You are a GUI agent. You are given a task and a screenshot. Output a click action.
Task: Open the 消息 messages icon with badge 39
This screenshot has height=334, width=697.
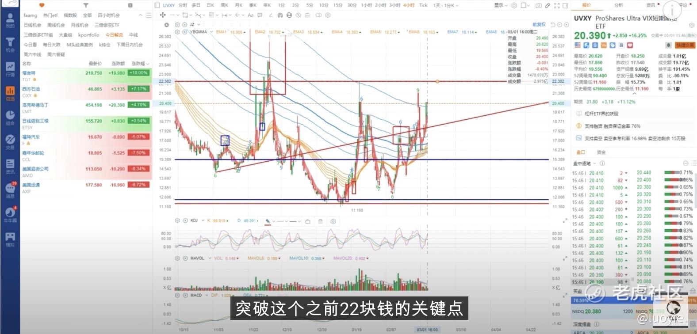pos(10,190)
